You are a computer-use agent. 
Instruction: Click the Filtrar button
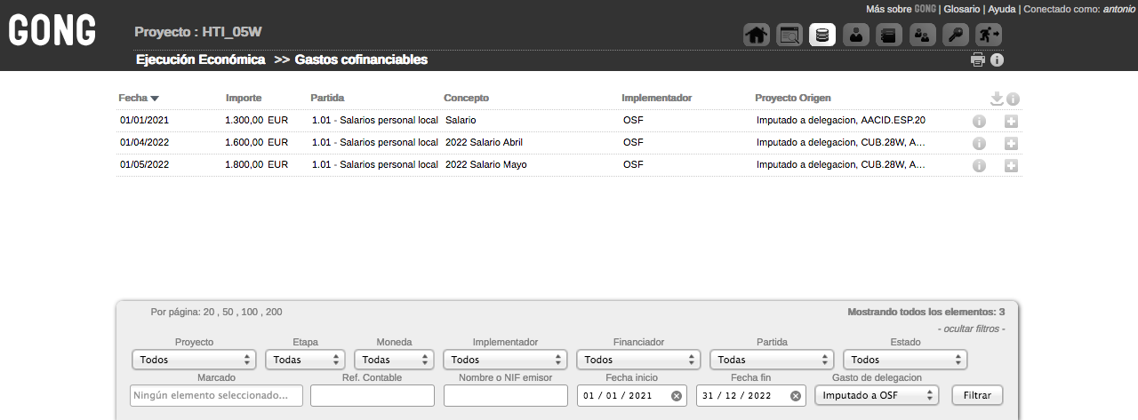(977, 395)
